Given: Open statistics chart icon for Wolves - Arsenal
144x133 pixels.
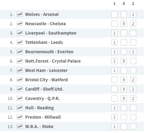Looking at the screenshot, I should 20,14.
